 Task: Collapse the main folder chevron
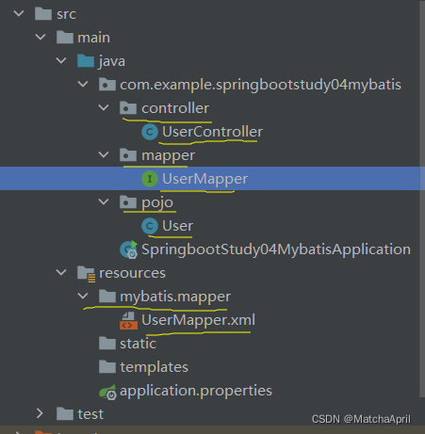[41, 37]
